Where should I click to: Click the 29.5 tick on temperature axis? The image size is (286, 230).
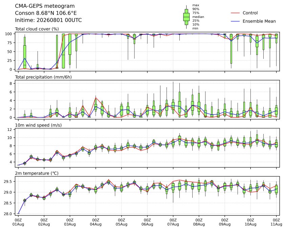click(x=8, y=182)
